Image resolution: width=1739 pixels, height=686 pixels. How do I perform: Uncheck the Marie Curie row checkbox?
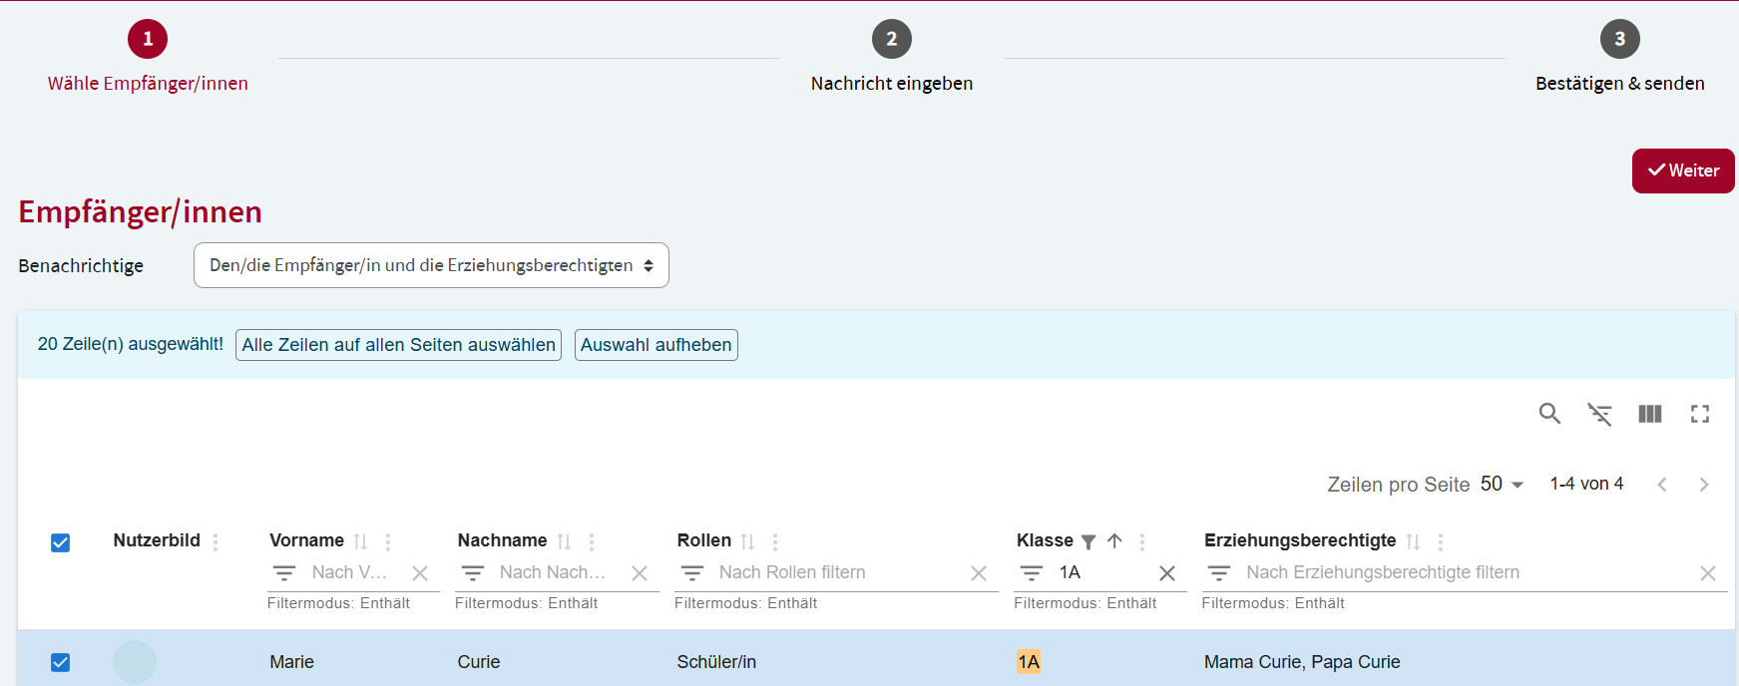pyautogui.click(x=60, y=662)
